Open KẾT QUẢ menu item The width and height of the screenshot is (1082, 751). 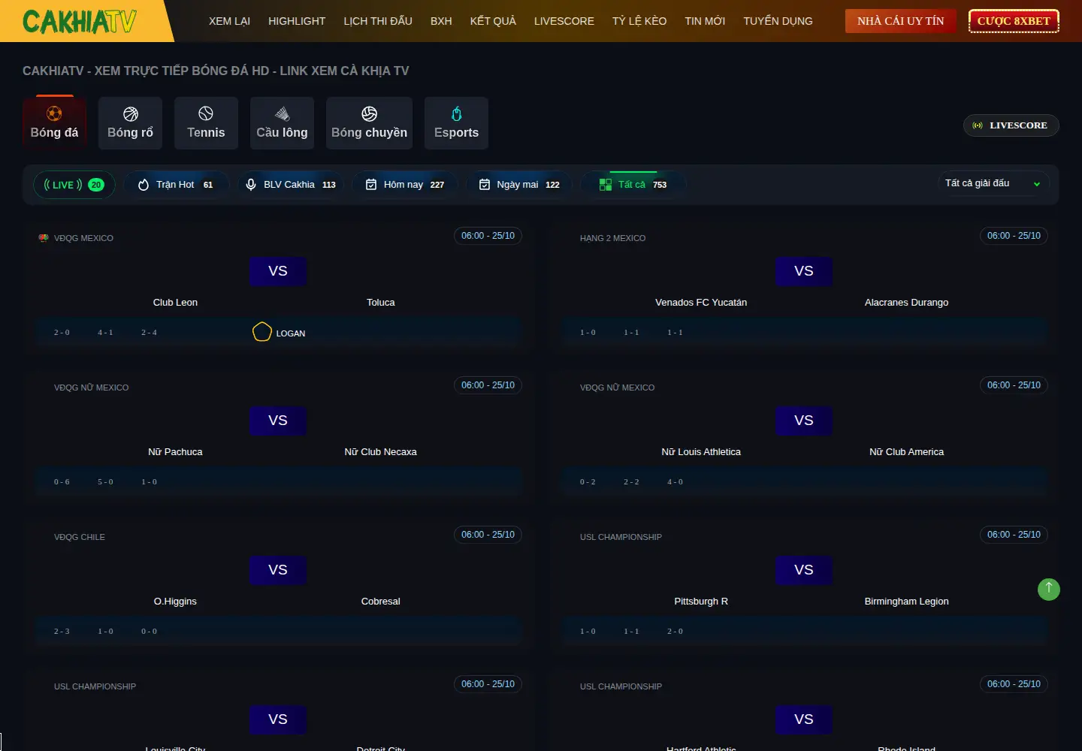click(x=493, y=21)
